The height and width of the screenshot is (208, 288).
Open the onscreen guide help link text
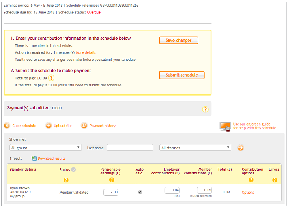click(x=254, y=126)
